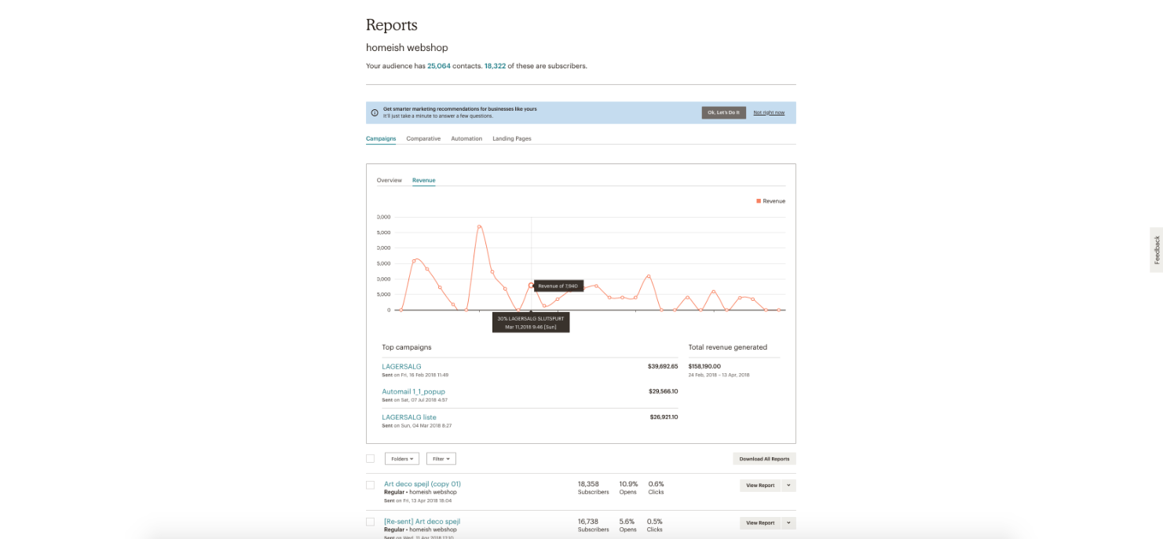Click the Revenue legend square in the chart
This screenshot has height=539, width=1163.
coord(759,201)
